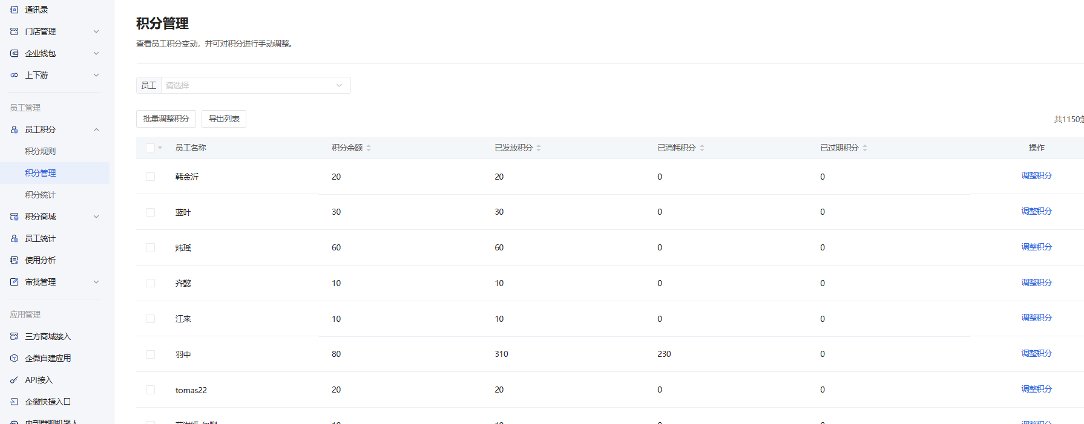Check the checkbox for 炜瑶

coord(150,247)
